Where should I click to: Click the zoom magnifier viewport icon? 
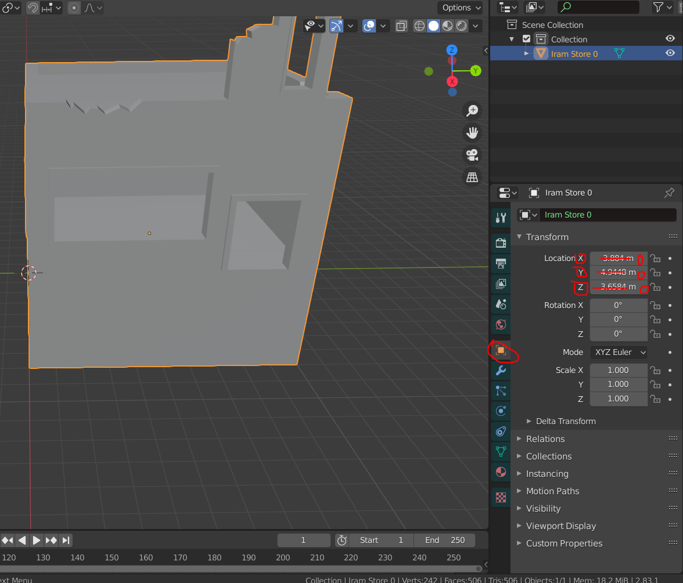pyautogui.click(x=472, y=111)
